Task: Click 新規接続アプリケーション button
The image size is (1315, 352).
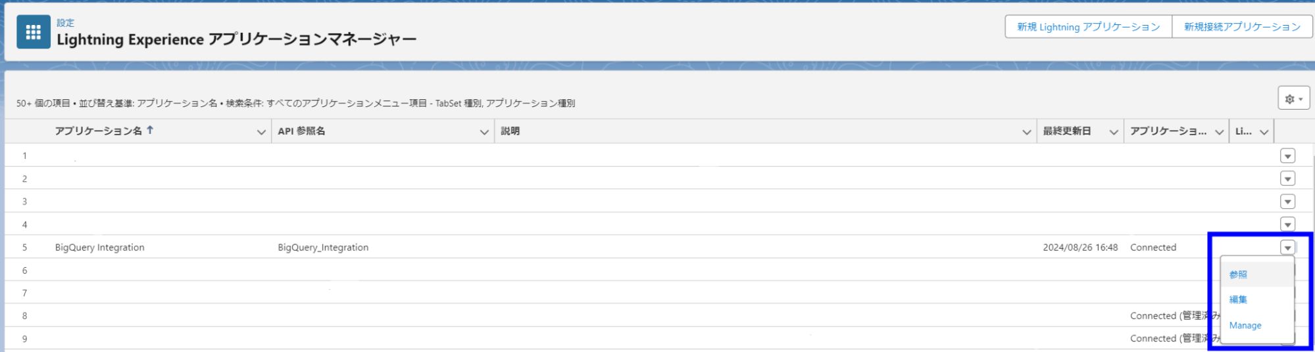Action: tap(1242, 27)
